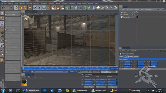Open the File menu in menu bar
Image resolution: width=166 pixels, height=93 pixels.
pos(2,3)
